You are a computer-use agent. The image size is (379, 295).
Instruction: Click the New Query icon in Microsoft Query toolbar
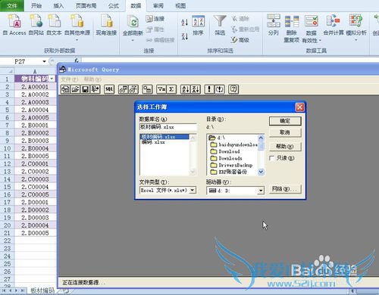click(65, 89)
